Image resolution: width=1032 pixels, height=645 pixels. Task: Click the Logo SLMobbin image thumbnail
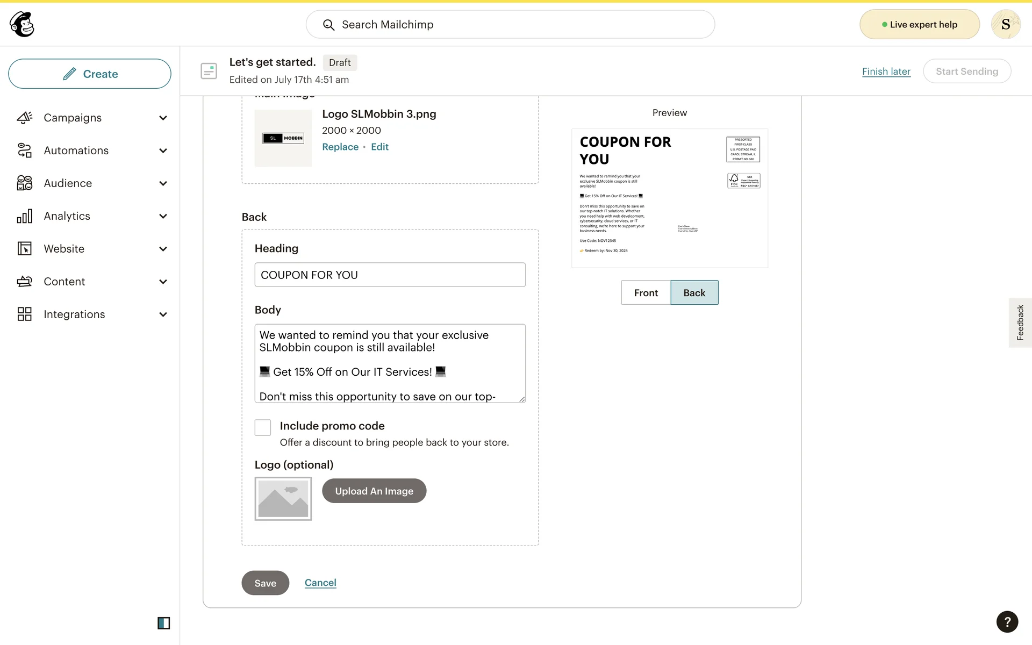[x=283, y=138]
